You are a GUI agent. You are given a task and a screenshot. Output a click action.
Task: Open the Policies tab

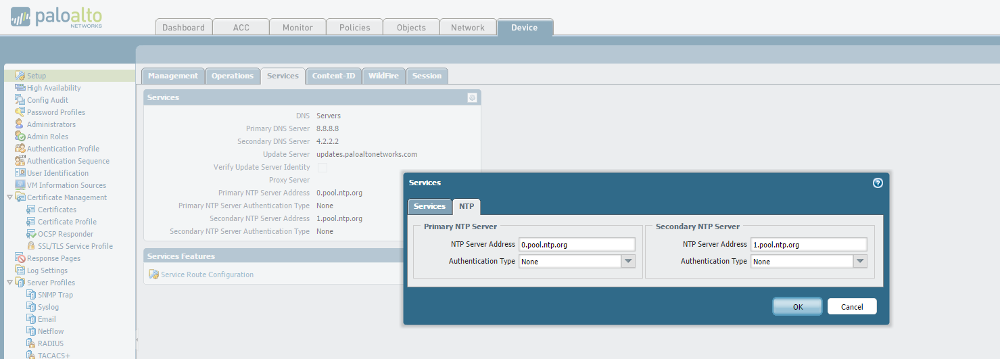(x=354, y=28)
